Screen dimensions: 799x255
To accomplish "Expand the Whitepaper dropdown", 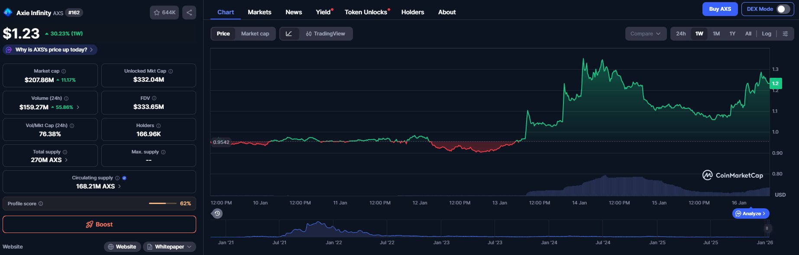I will click(x=169, y=247).
